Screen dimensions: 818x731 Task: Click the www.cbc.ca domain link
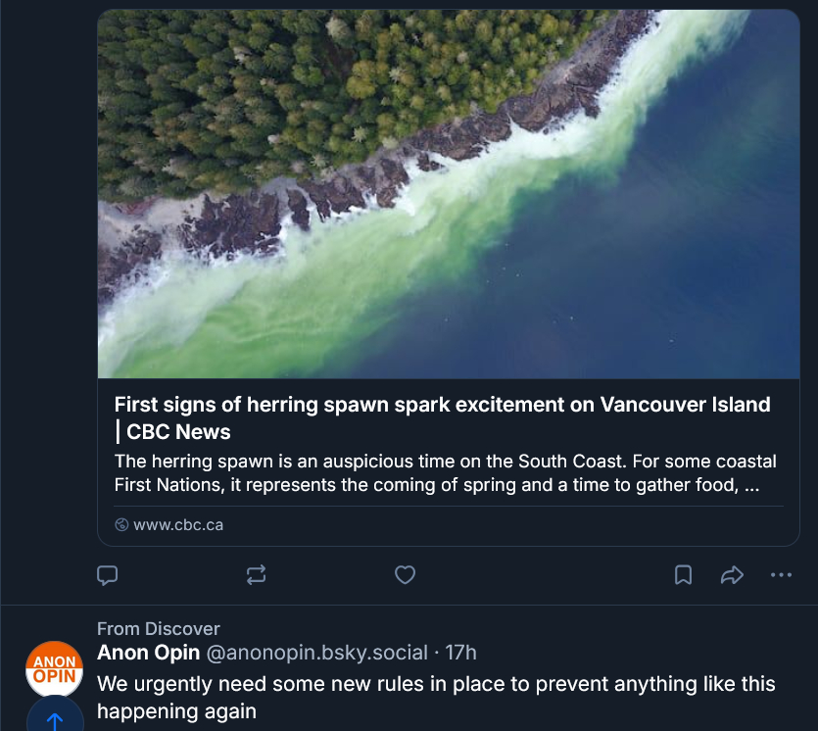point(177,524)
